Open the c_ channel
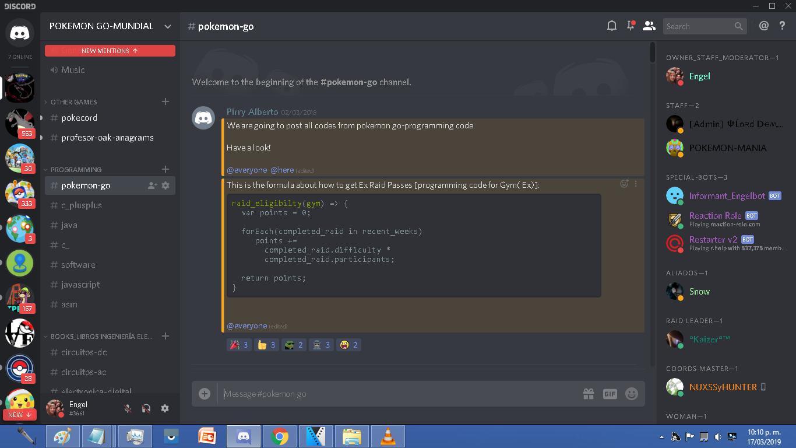This screenshot has width=796, height=448. point(110,245)
